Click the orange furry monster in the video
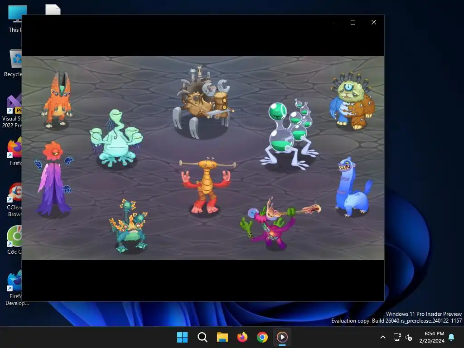 57,100
